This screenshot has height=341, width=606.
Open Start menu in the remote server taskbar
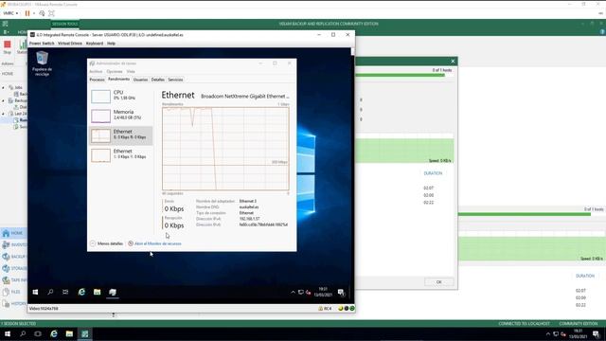point(35,293)
